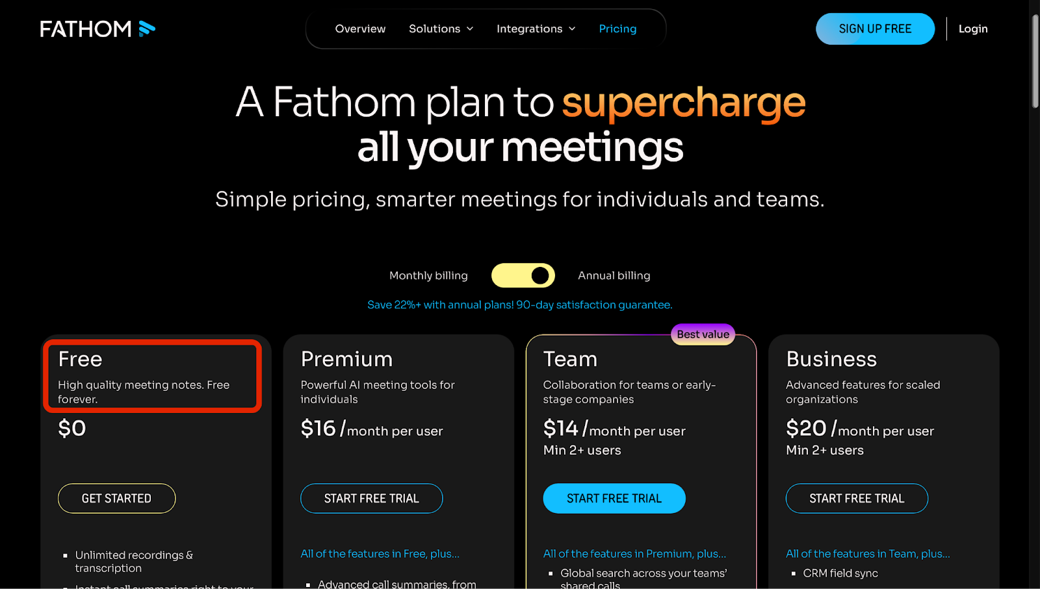Click the Fathom logo icon

point(147,29)
